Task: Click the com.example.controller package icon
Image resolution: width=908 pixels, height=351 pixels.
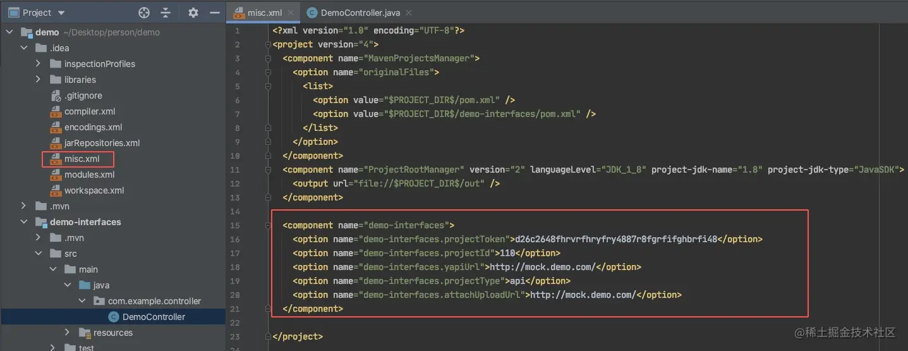Action: pyautogui.click(x=99, y=301)
